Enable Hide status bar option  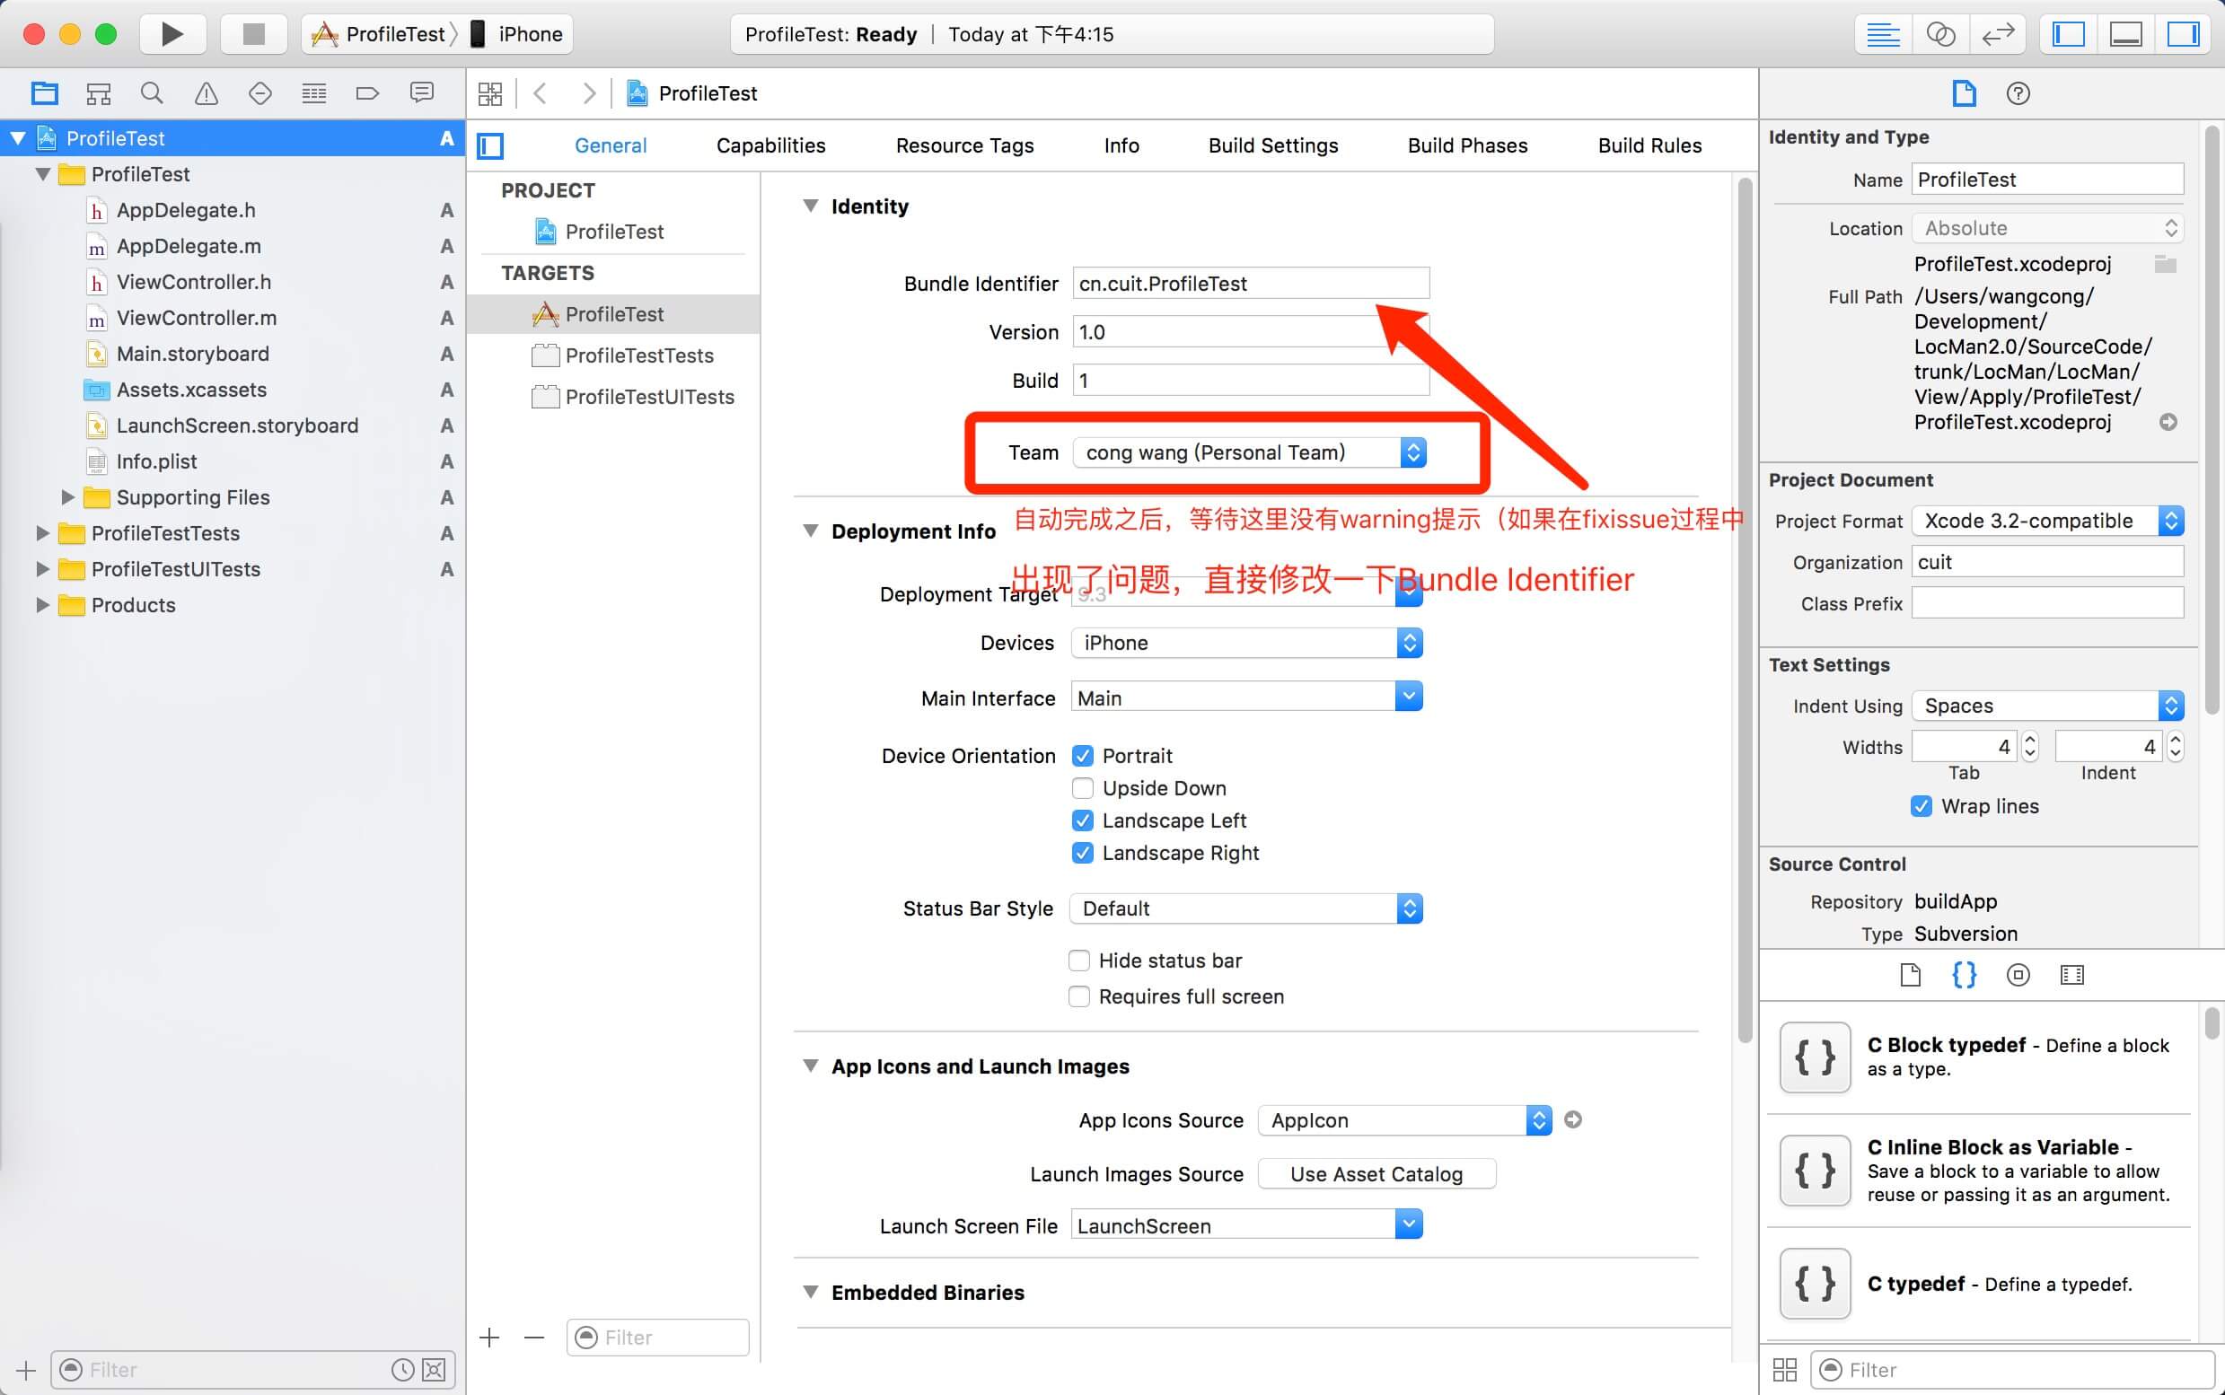click(x=1078, y=961)
